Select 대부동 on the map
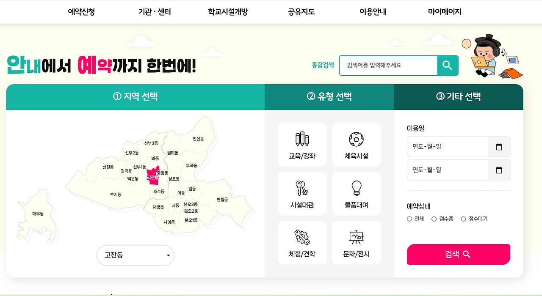 (x=38, y=214)
